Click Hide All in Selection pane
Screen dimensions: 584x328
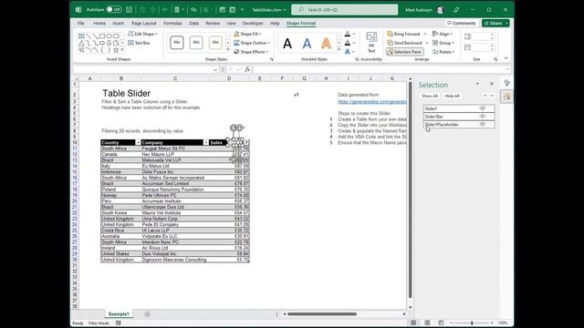(x=453, y=96)
